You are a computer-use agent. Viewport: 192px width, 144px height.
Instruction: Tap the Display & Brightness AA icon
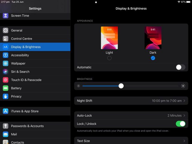point(5,47)
